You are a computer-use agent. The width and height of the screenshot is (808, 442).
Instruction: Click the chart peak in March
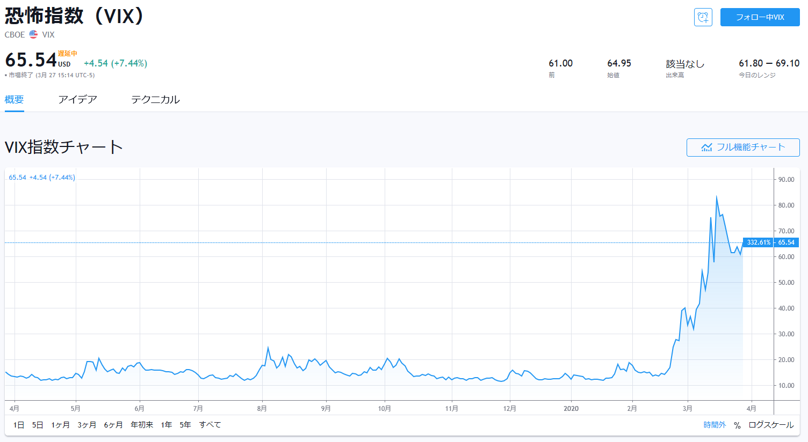tap(717, 197)
